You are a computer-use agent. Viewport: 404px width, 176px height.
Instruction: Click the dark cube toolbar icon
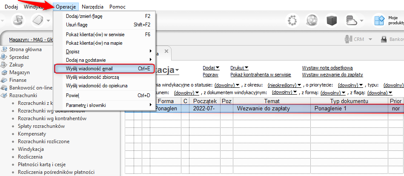tap(332, 20)
